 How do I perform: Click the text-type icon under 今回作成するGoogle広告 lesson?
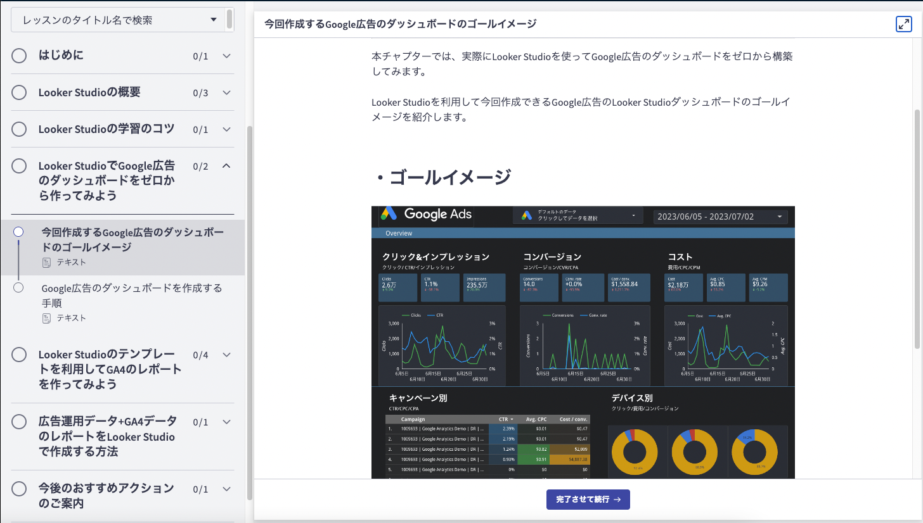click(46, 262)
